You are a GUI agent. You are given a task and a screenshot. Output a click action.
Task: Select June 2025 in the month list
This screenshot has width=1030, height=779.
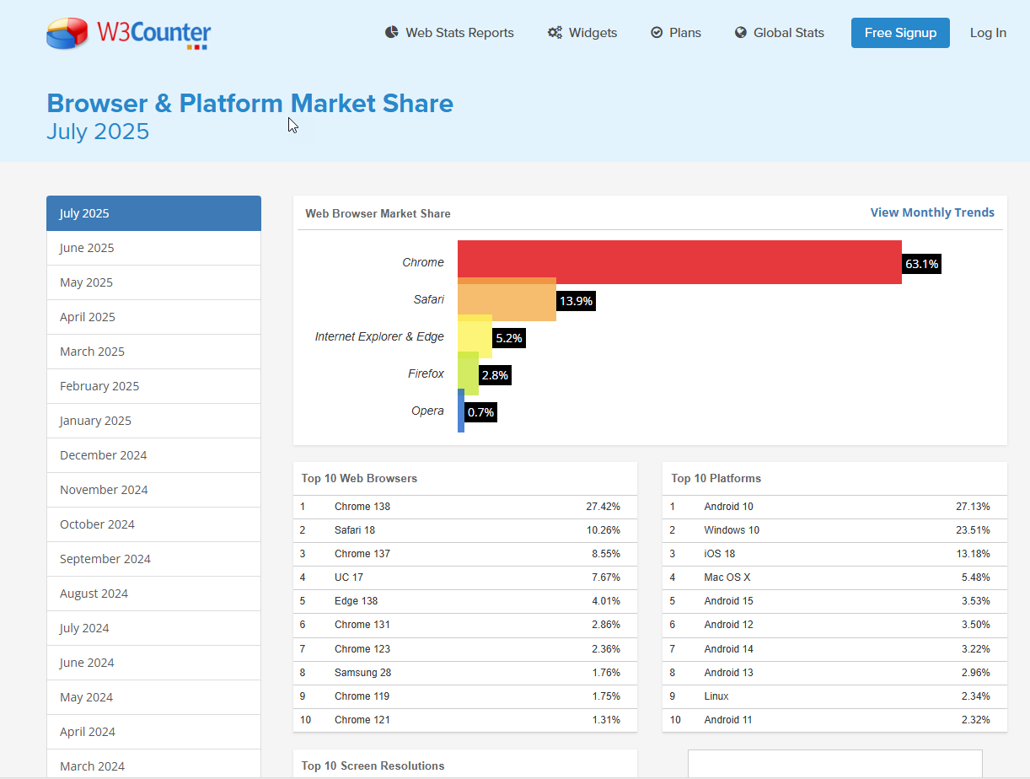153,248
